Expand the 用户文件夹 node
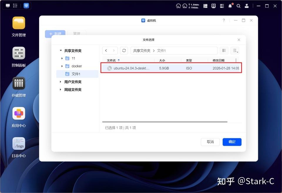282x193 pixels. click(61, 82)
